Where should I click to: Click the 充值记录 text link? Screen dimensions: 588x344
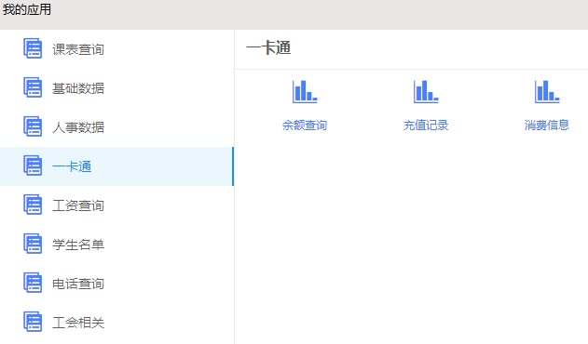[426, 125]
